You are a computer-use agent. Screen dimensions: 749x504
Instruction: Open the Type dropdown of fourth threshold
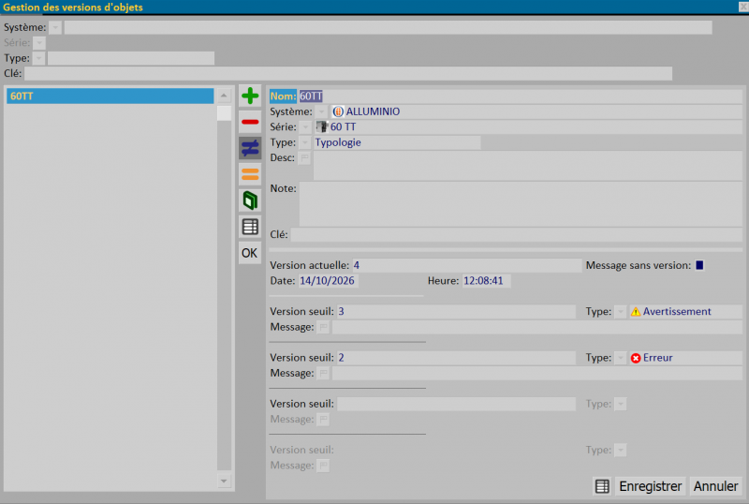click(621, 450)
